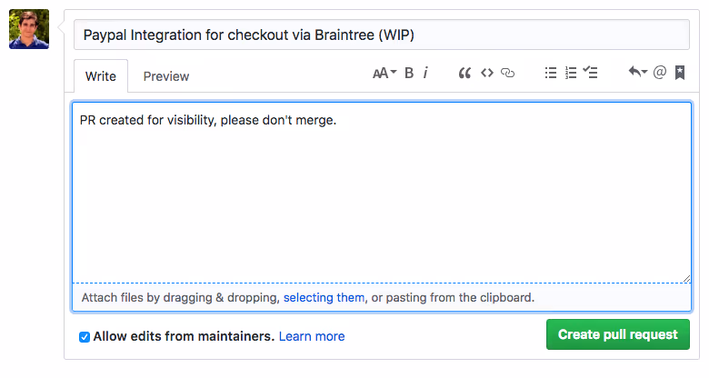Click the user avatar thumbnail
This screenshot has height=378, width=709.
(29, 29)
